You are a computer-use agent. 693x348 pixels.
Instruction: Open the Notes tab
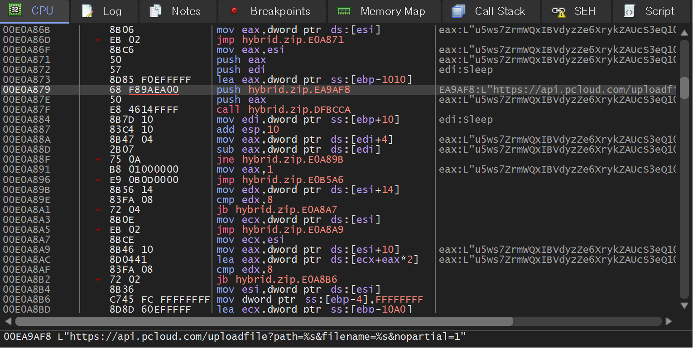178,11
